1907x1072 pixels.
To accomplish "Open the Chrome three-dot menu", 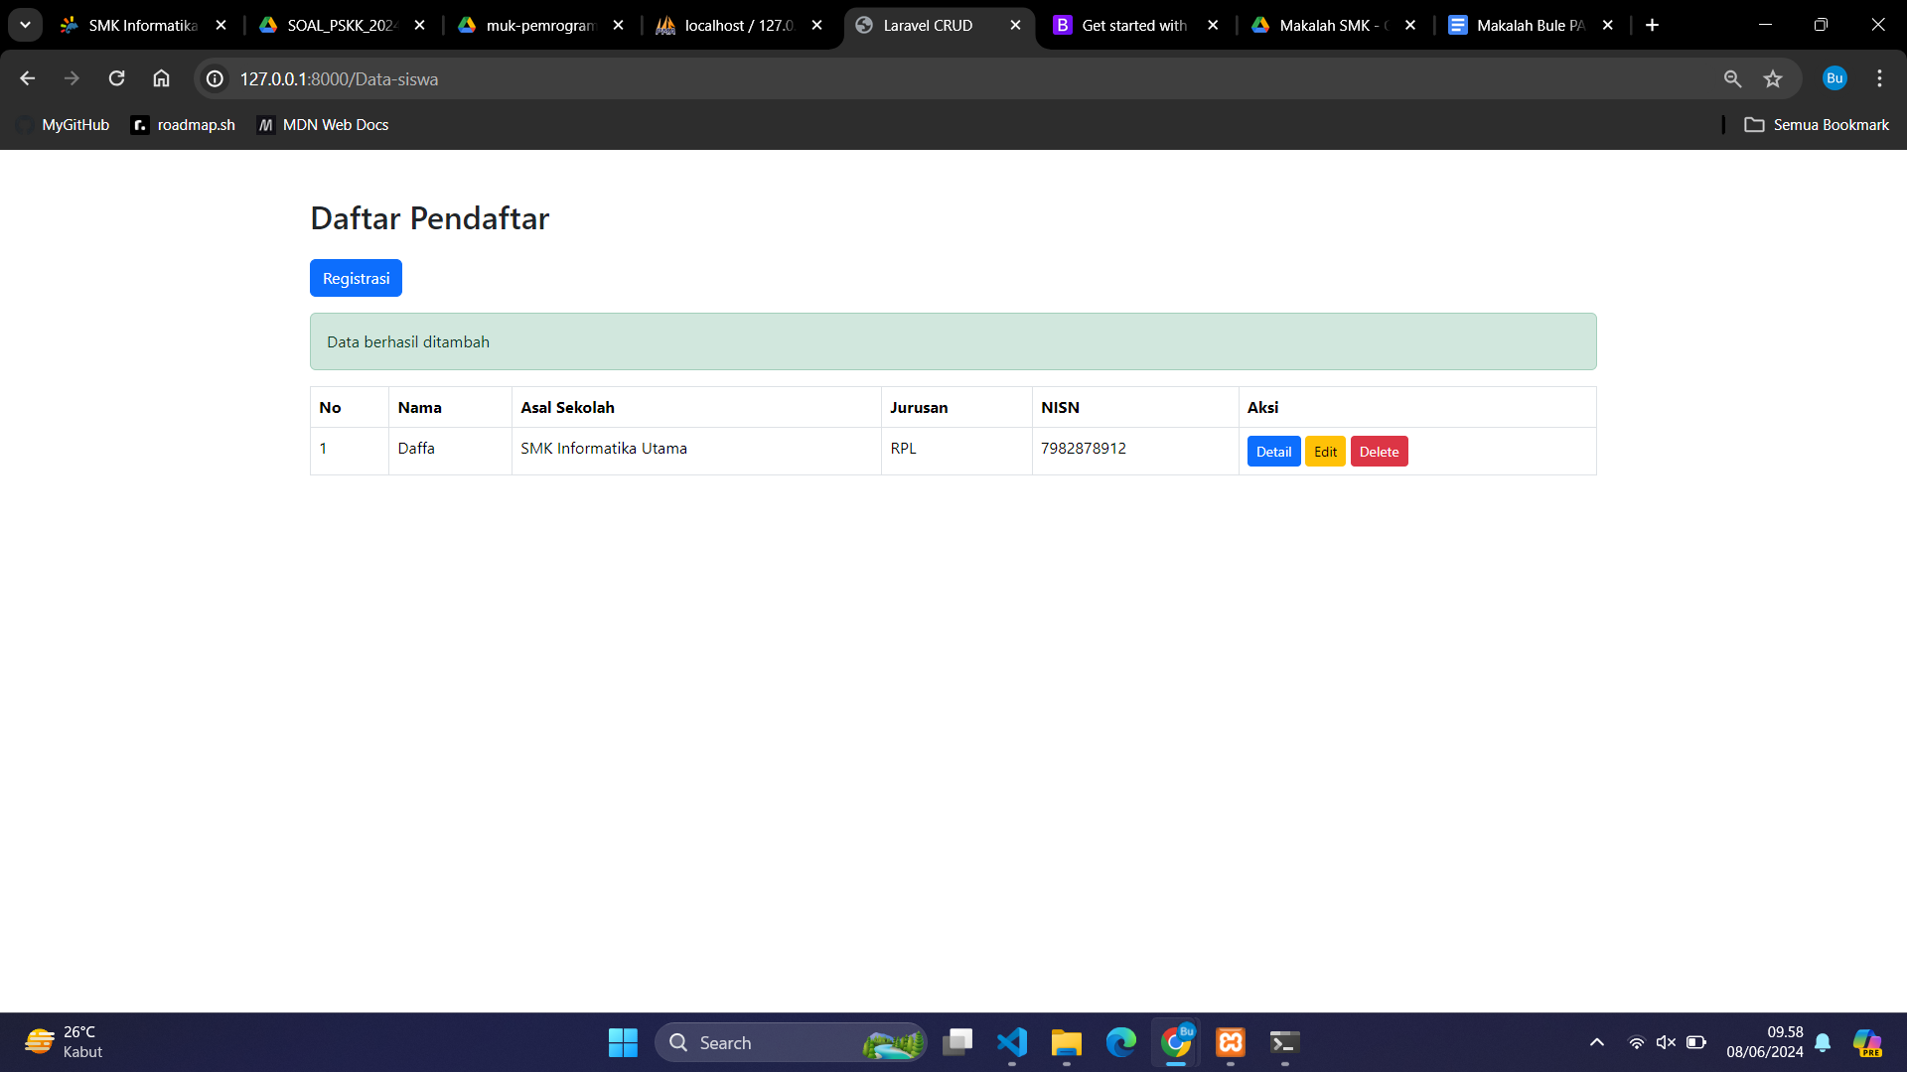I will pos(1879,78).
